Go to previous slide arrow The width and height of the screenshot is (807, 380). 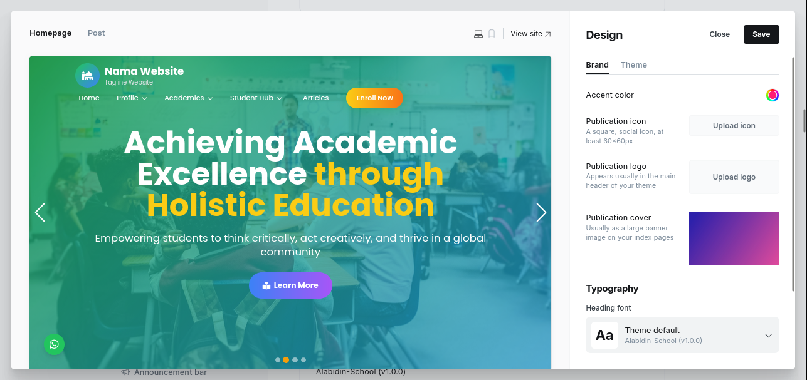(40, 212)
